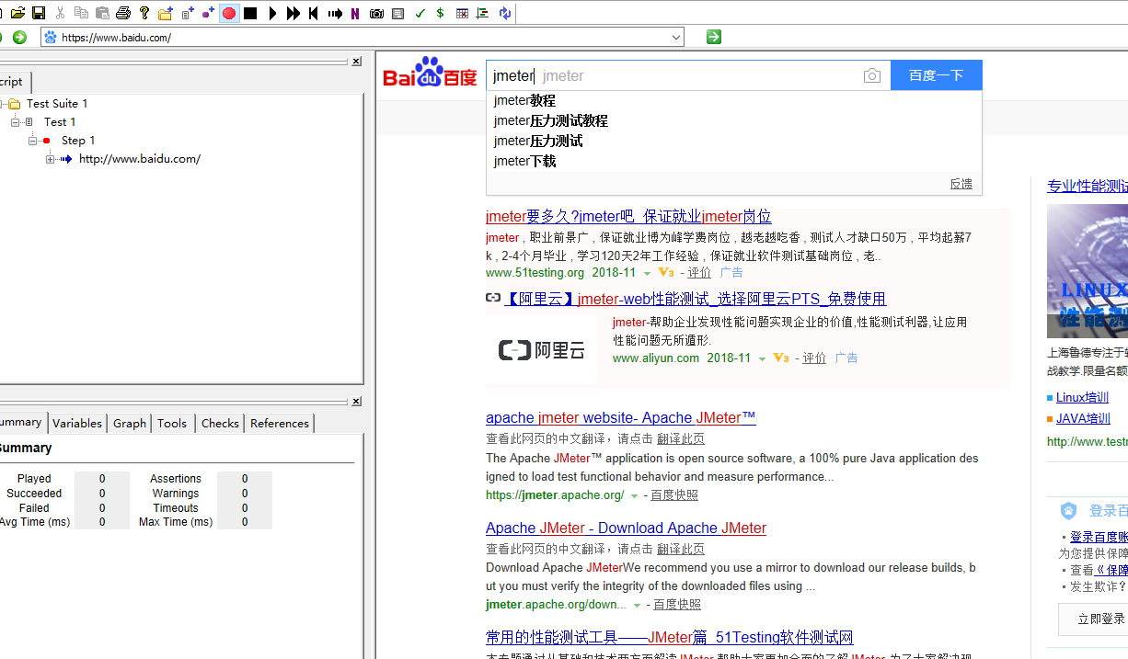Switch to the Checks tab
Viewport: 1128px width, 659px height.
tap(220, 423)
